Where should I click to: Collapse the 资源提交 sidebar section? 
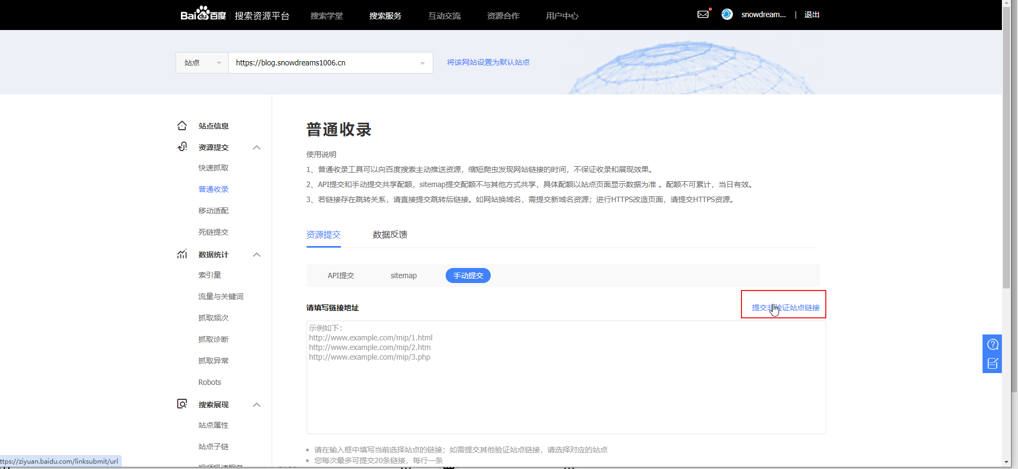(257, 147)
